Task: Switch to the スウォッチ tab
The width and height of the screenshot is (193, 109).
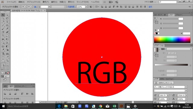Action: pos(179,15)
